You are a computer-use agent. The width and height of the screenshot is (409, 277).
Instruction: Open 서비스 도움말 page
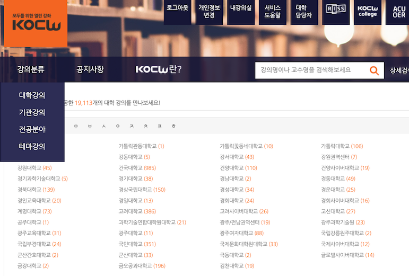coord(273,12)
